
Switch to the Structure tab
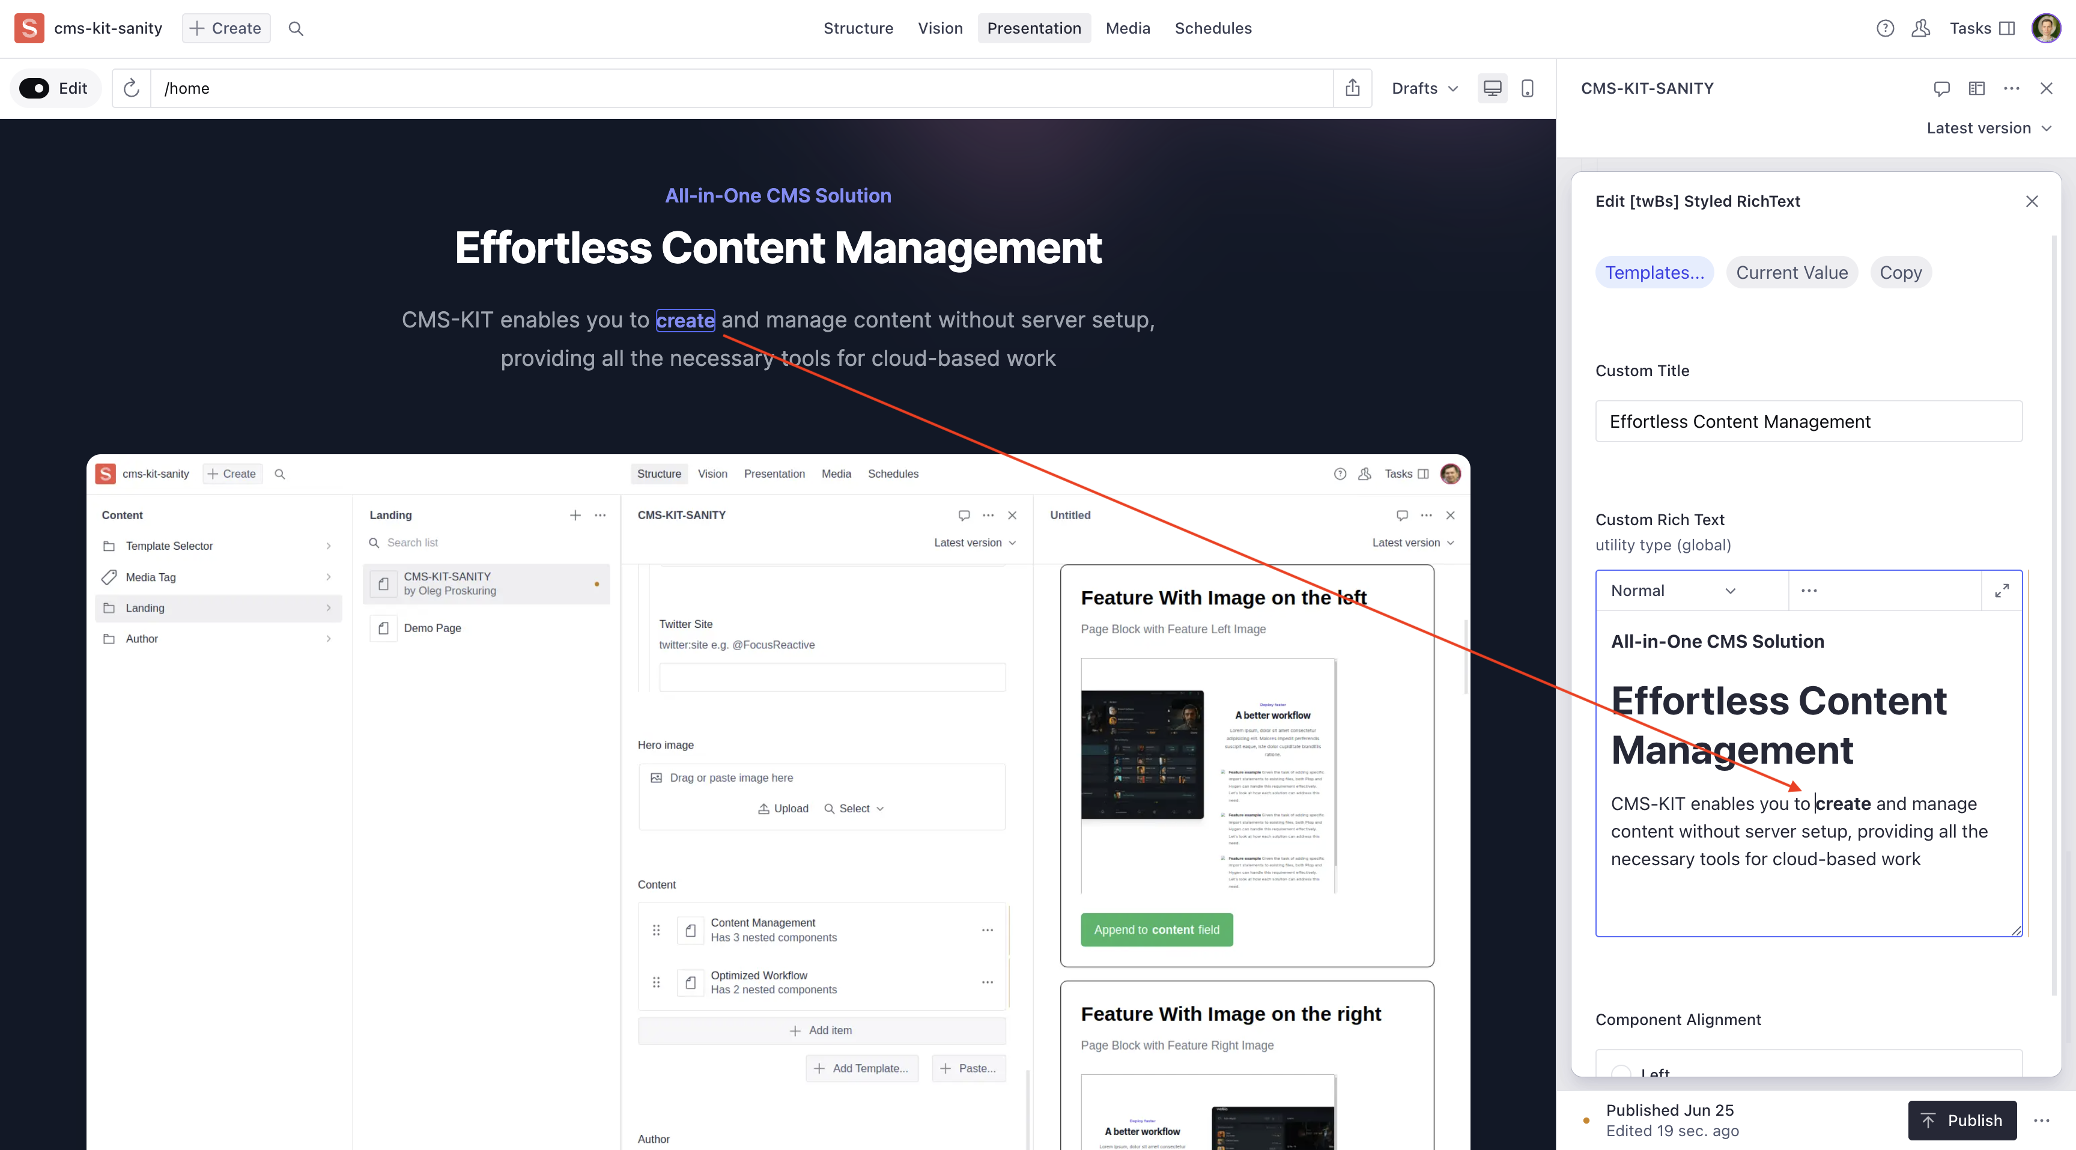tap(858, 28)
